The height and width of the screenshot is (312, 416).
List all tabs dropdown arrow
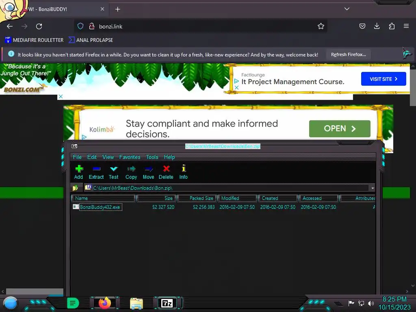(347, 9)
